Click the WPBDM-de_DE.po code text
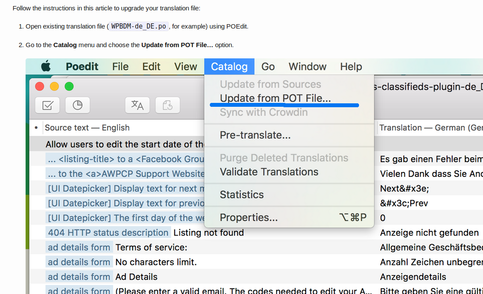Viewport: 483px width, 294px height. [x=139, y=26]
